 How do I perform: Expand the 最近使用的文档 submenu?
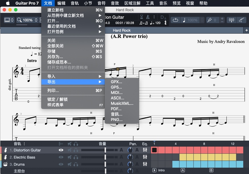73,26
